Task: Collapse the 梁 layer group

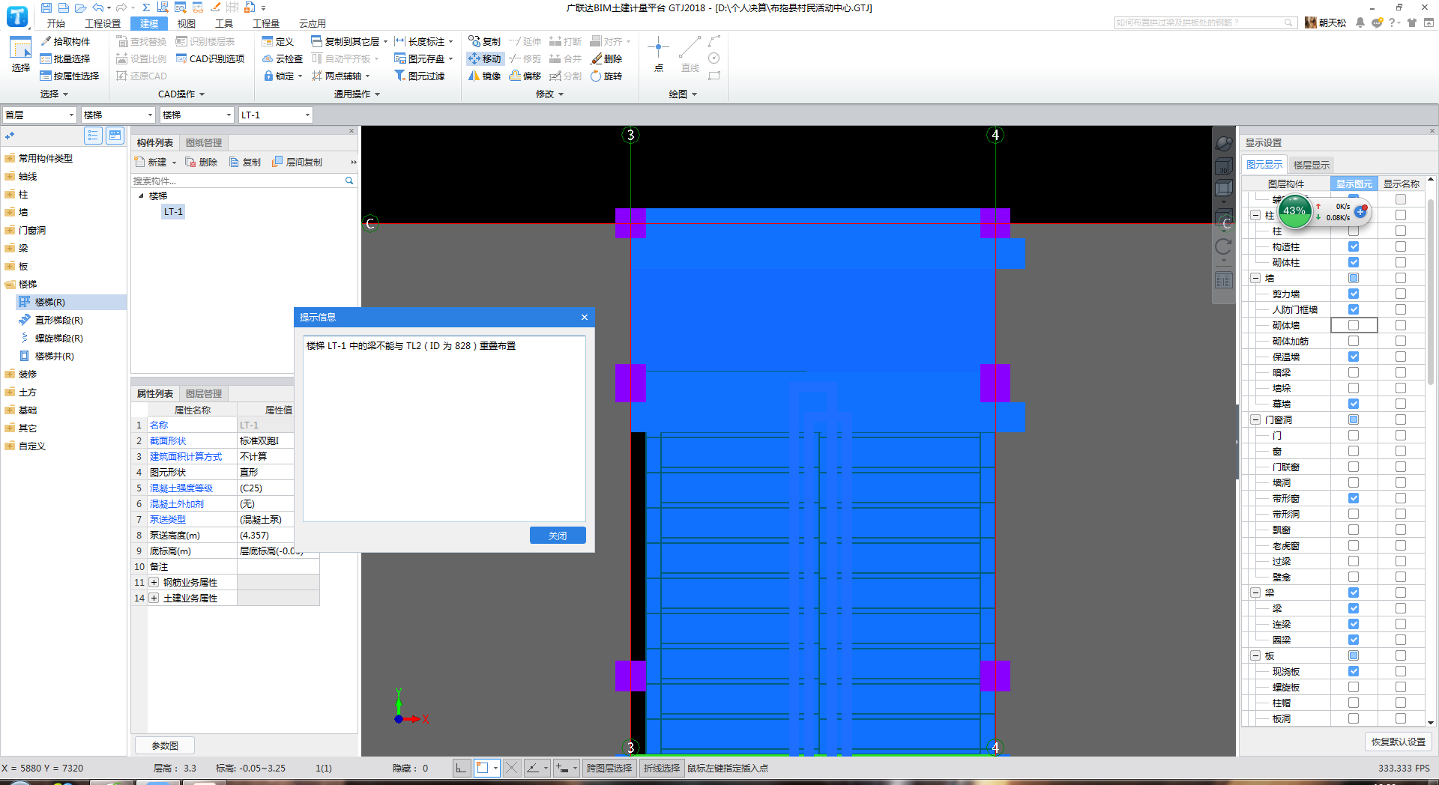Action: [x=1255, y=592]
